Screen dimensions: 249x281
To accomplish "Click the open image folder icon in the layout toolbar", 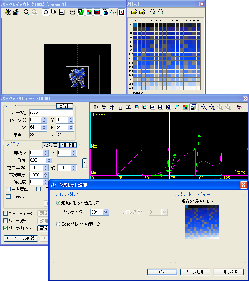I will 7,12.
